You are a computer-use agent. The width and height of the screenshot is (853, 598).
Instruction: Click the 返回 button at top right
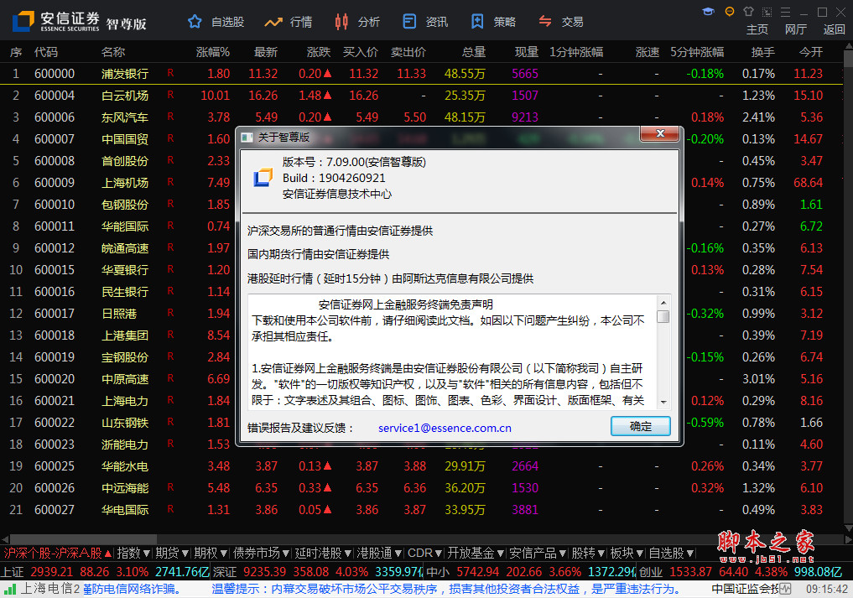pos(833,29)
